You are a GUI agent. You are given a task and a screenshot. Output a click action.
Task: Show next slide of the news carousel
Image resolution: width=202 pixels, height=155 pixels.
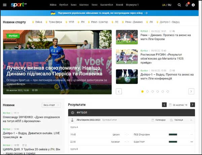tap(191, 91)
